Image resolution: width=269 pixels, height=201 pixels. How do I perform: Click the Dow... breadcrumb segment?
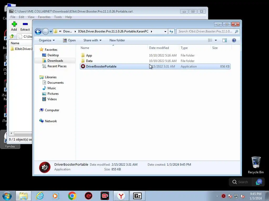[x=68, y=31]
